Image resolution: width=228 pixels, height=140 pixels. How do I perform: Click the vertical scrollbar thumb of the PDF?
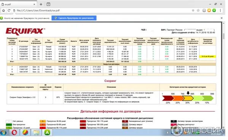(x=223, y=36)
